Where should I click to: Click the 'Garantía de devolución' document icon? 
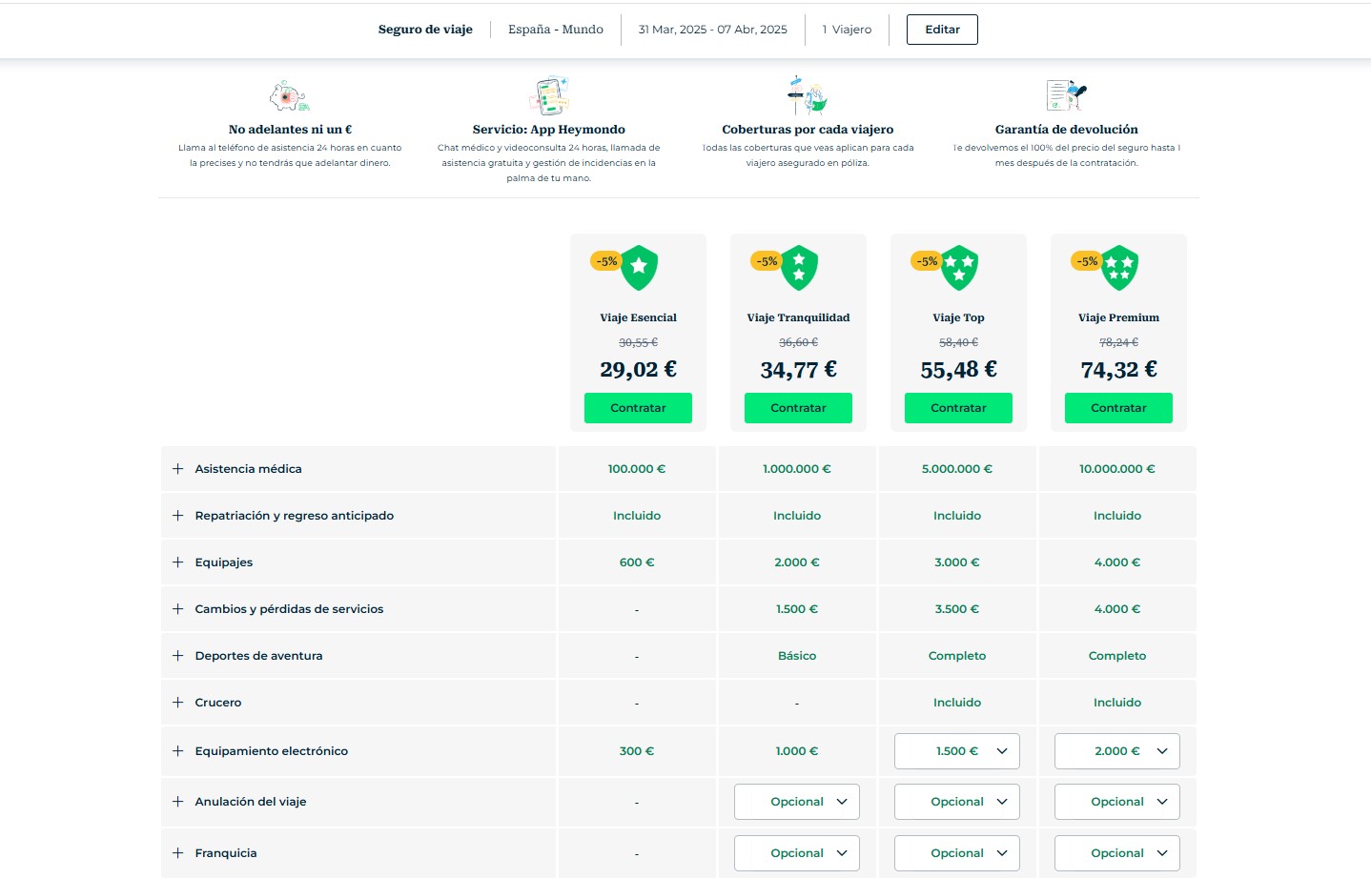pyautogui.click(x=1066, y=95)
